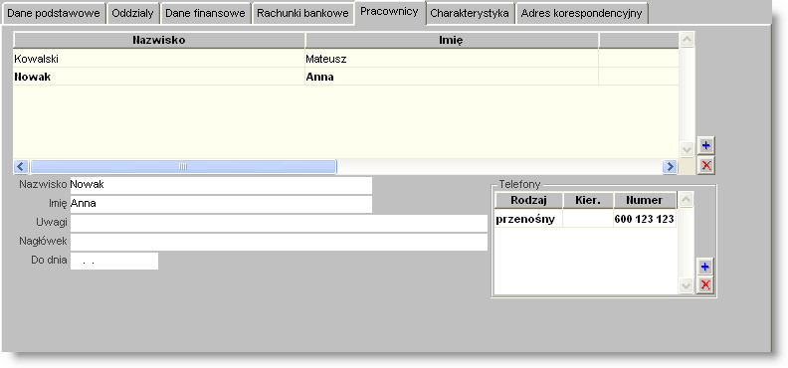This screenshot has width=788, height=368.
Task: Select the Anna cell in employee table
Action: (452, 77)
